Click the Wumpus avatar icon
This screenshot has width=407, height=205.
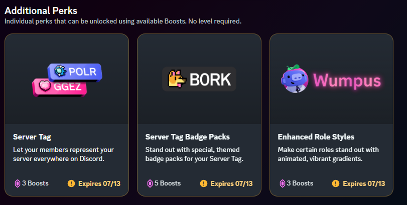click(x=295, y=79)
